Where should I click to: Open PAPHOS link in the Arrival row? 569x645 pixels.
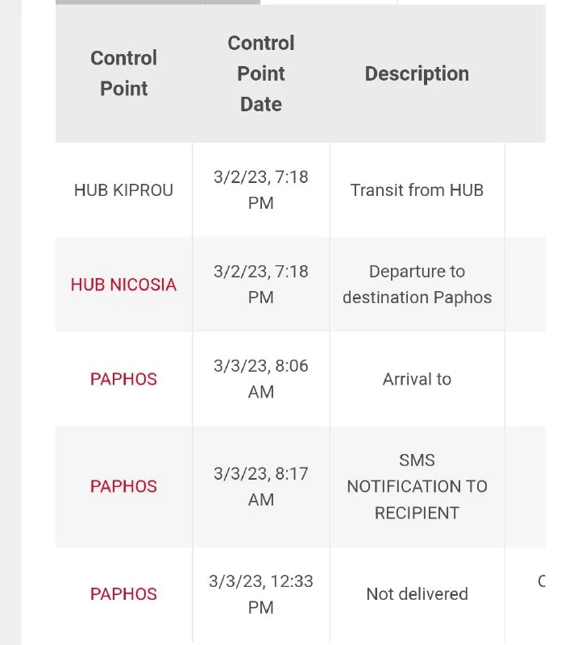(x=123, y=379)
